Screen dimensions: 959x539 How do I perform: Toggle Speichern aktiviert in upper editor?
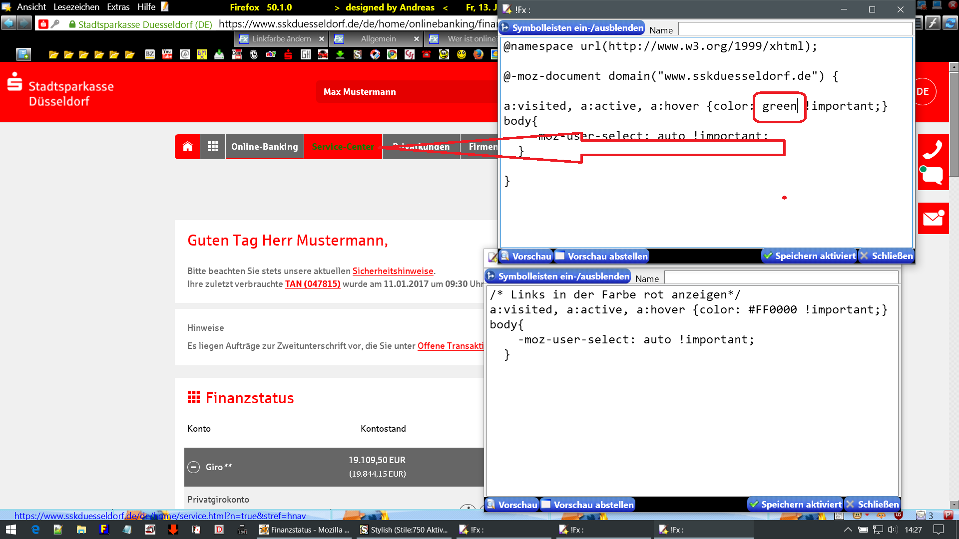coord(809,256)
